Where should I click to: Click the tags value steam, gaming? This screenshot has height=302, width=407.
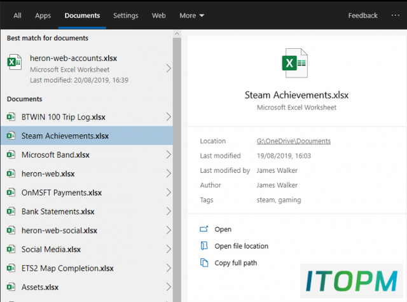tap(279, 200)
